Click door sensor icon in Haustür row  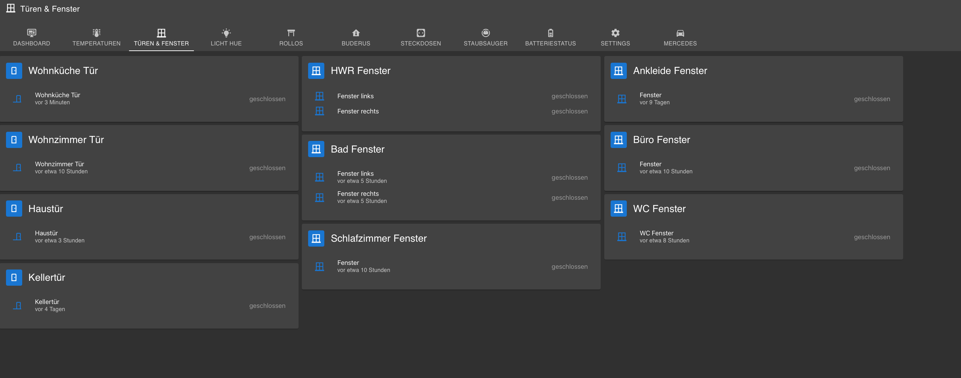click(17, 237)
